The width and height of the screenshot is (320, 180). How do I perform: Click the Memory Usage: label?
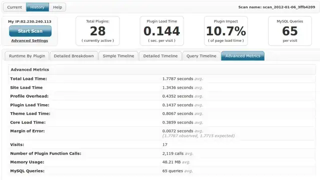[x=27, y=162]
